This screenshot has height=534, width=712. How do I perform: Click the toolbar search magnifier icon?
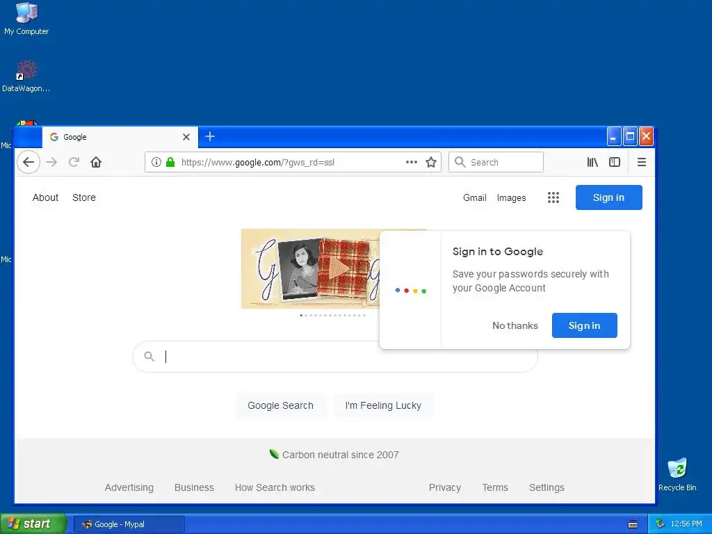click(x=460, y=162)
